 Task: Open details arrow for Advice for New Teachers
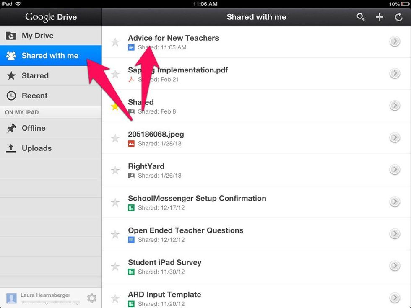pos(394,41)
